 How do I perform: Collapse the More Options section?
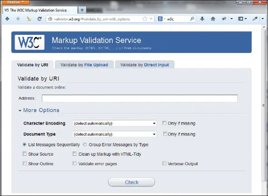(39, 110)
